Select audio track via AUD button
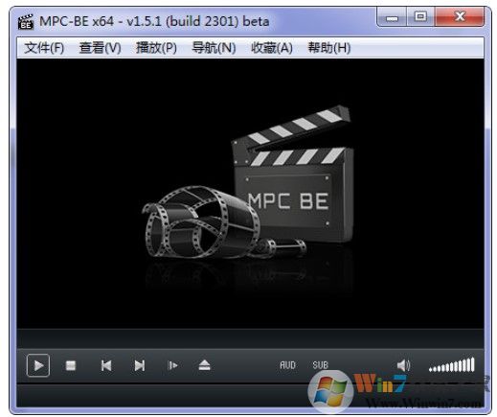 pyautogui.click(x=287, y=365)
